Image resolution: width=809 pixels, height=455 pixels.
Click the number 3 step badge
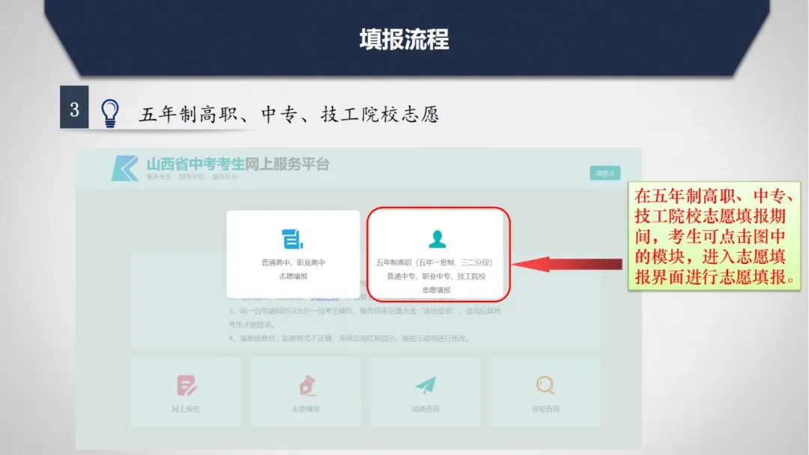(74, 110)
